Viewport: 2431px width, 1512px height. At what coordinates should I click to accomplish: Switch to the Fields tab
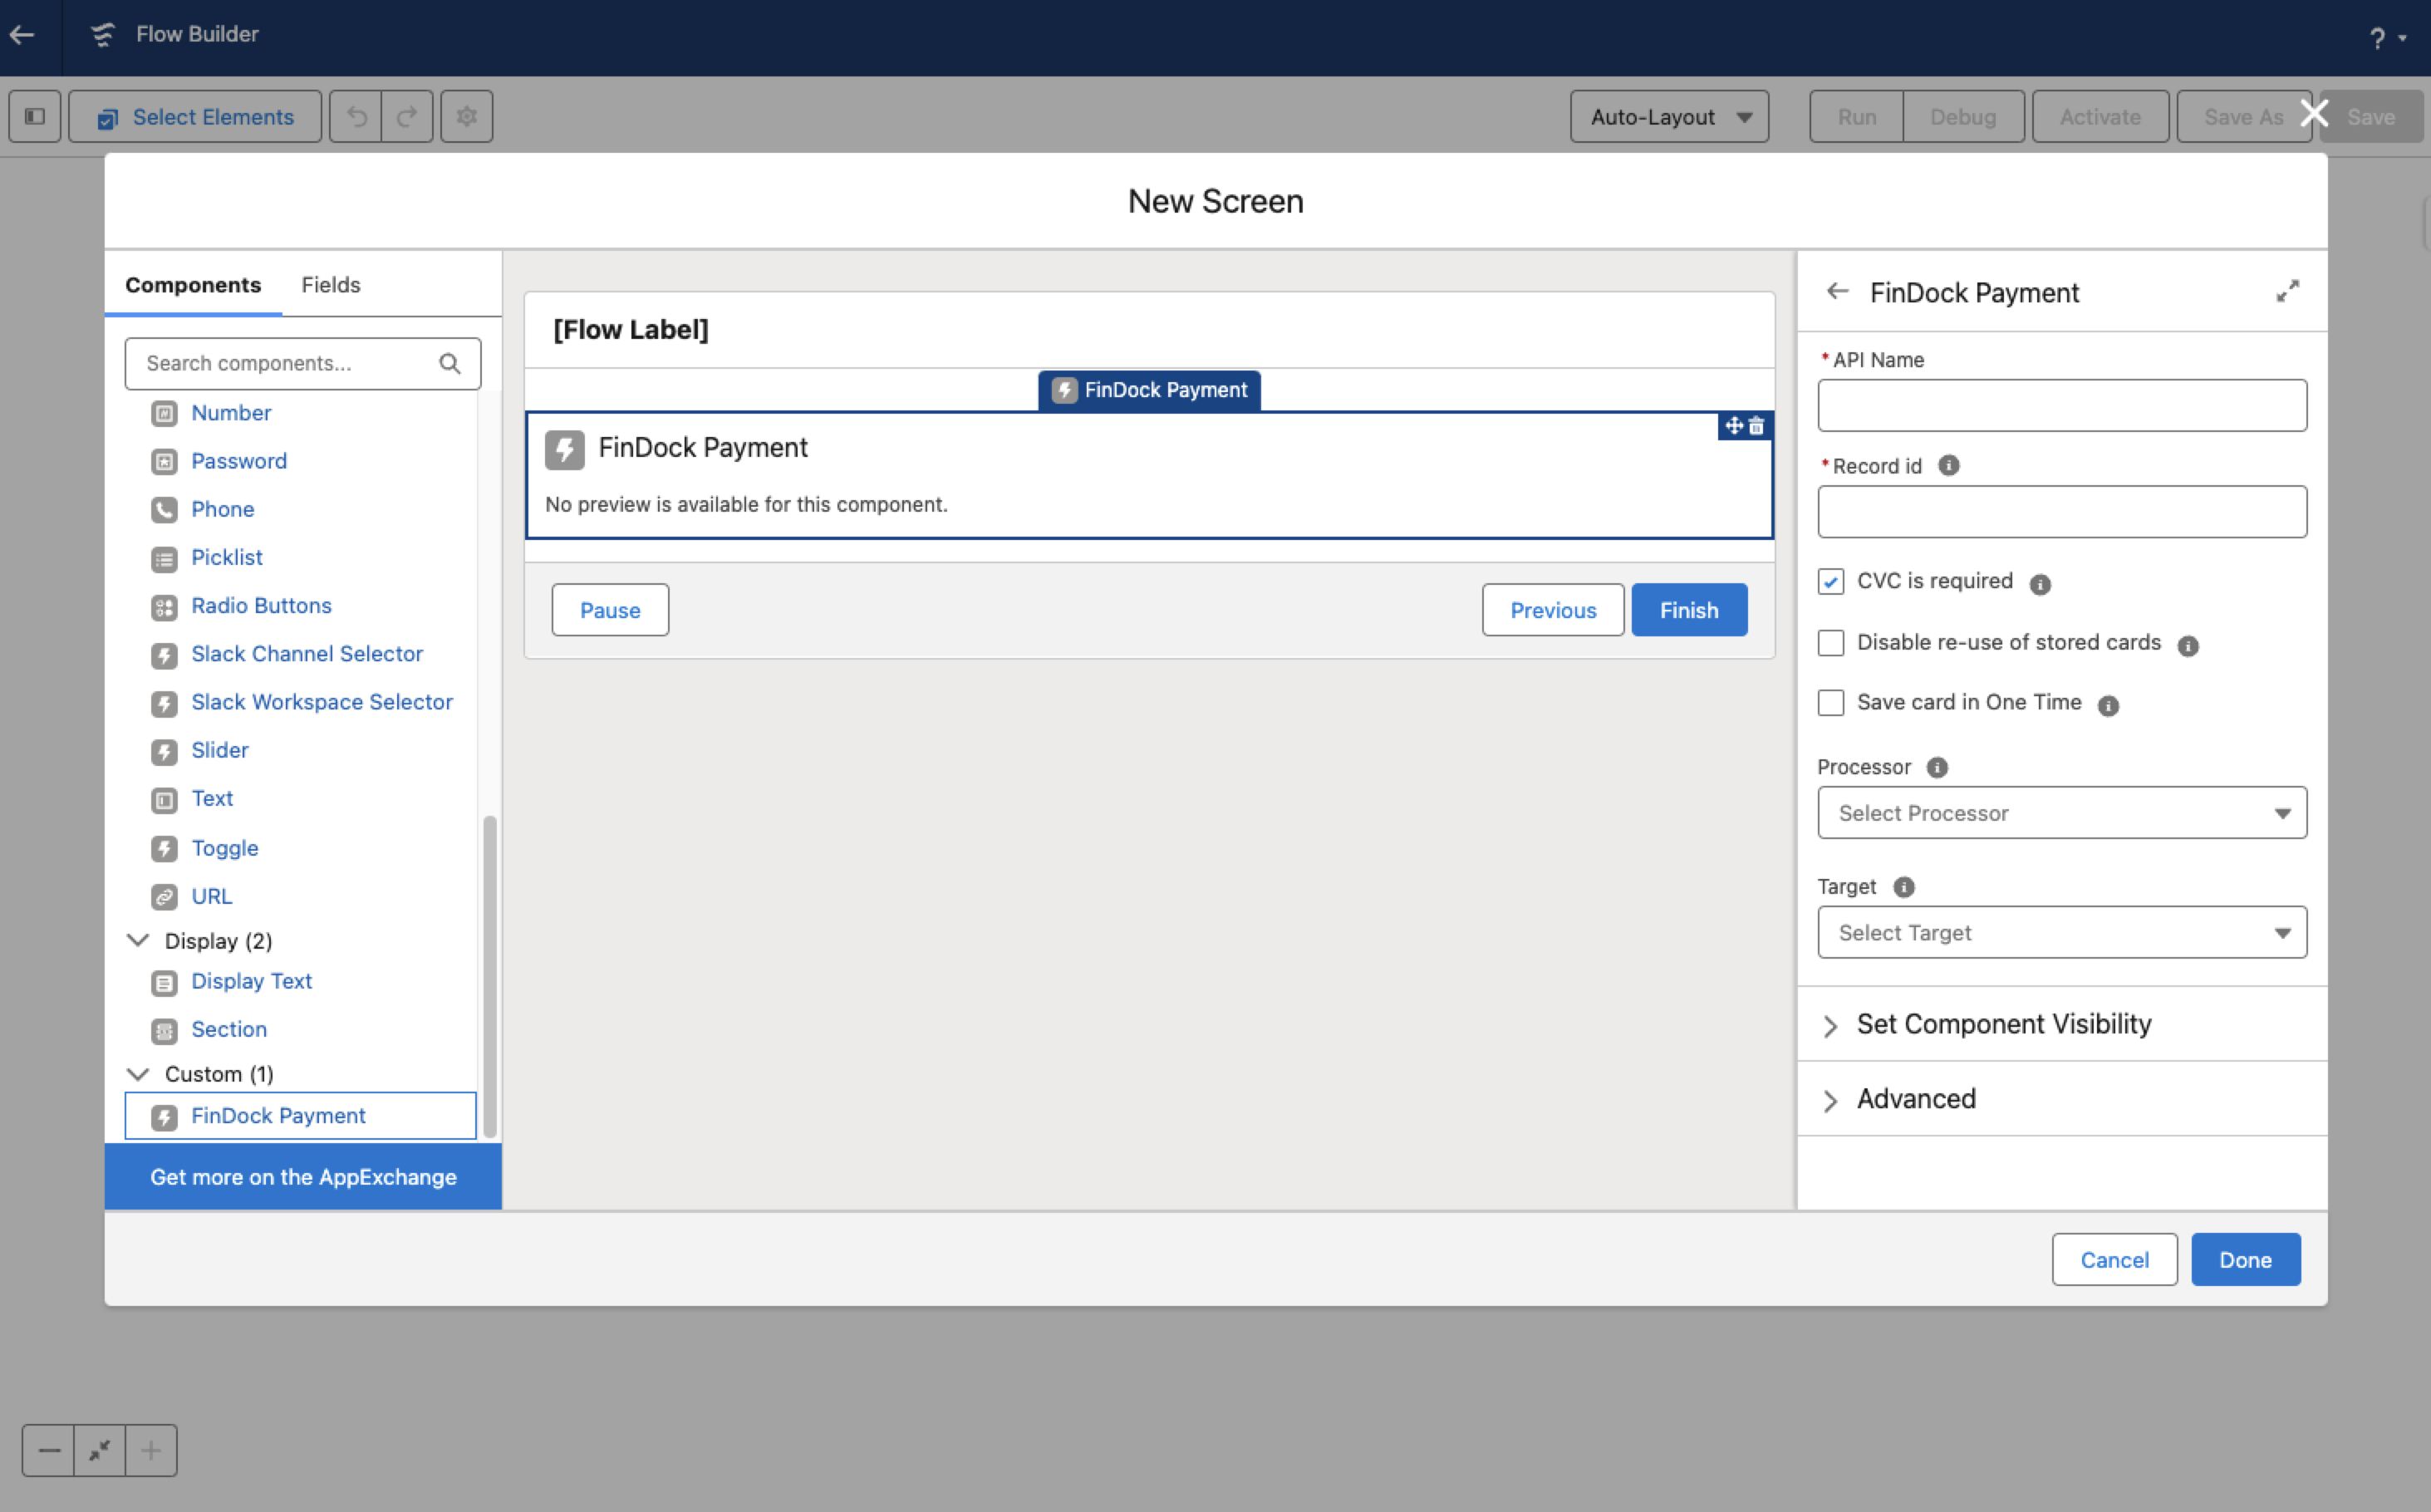[x=330, y=285]
